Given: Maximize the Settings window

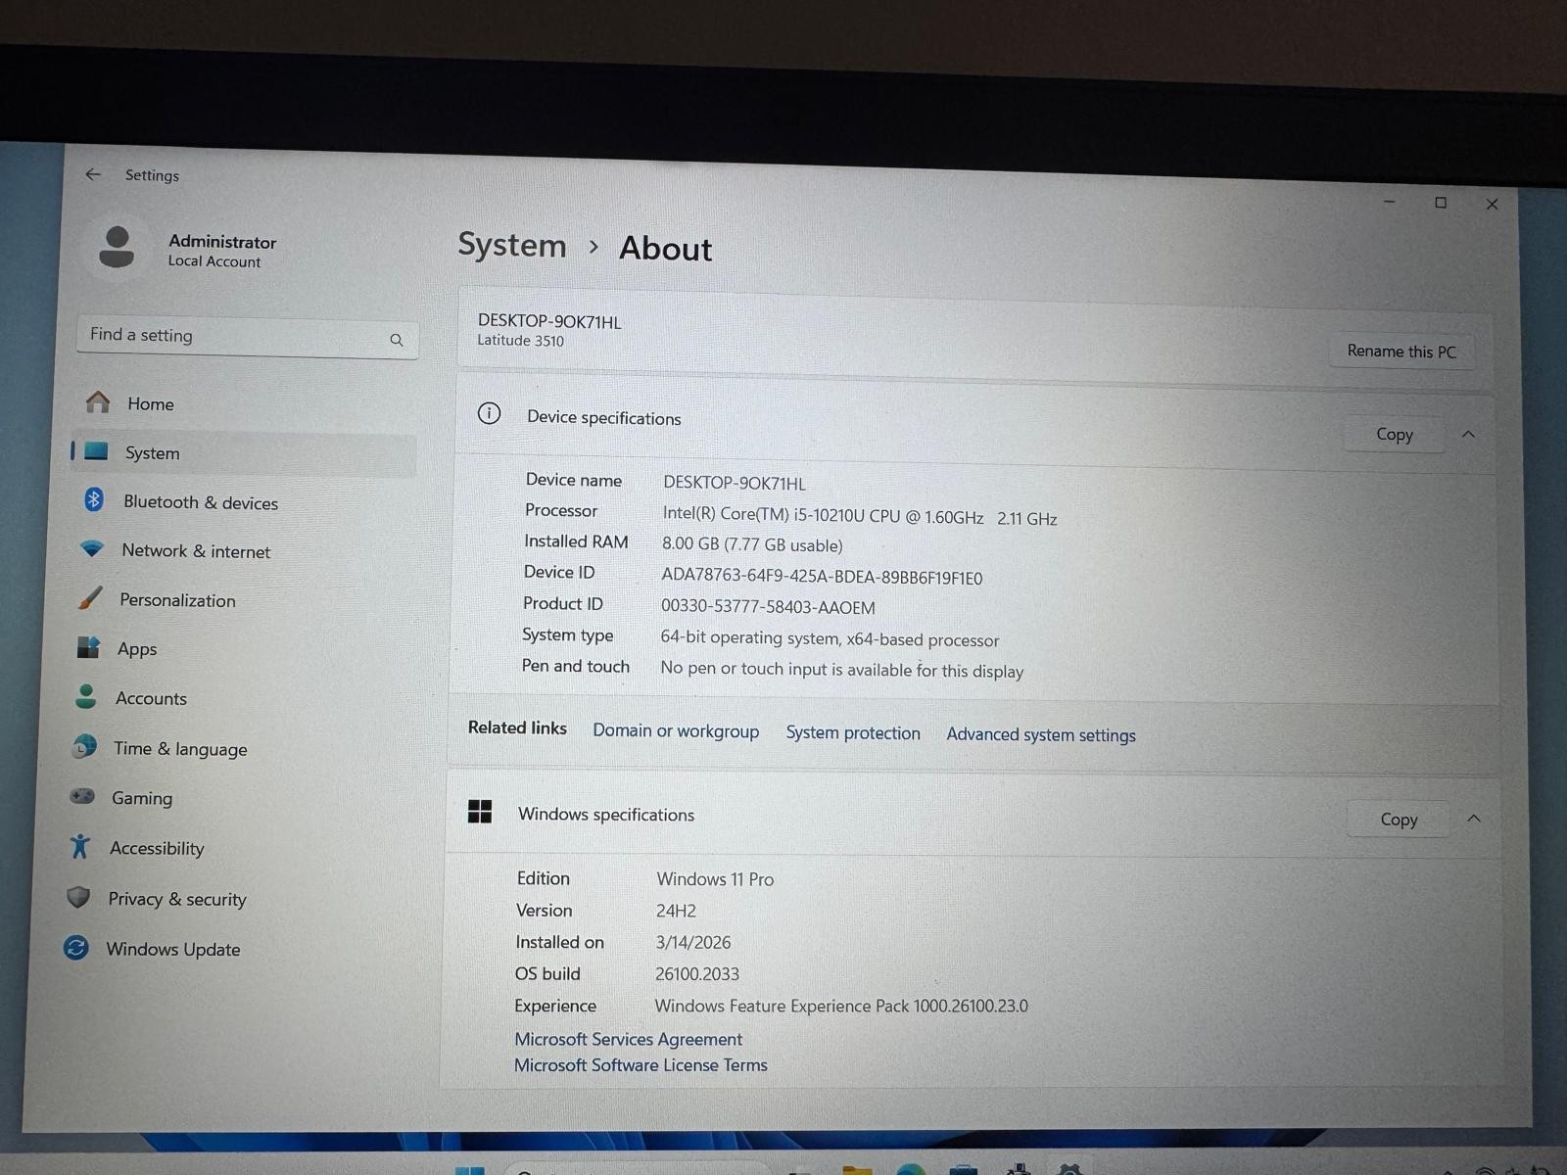Looking at the screenshot, I should tap(1441, 203).
